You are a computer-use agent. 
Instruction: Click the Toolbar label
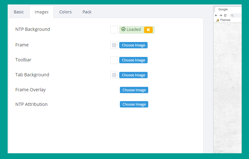click(x=23, y=60)
